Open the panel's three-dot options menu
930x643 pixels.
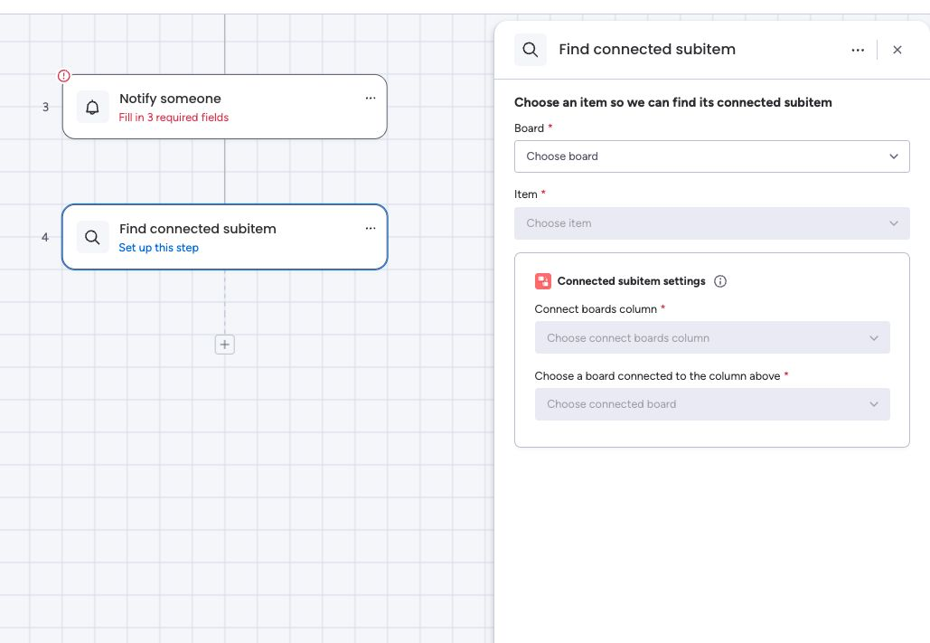click(x=858, y=50)
